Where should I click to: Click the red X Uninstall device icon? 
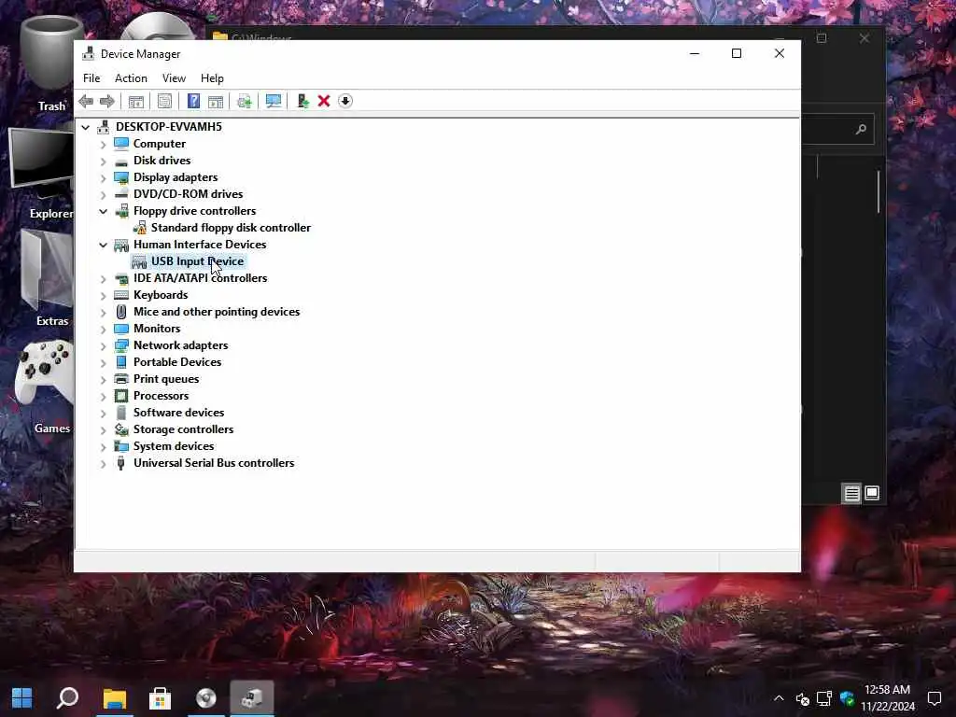324,101
